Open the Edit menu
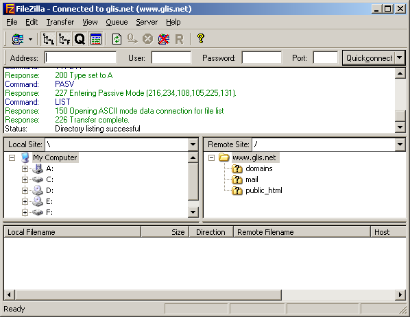 pos(32,22)
